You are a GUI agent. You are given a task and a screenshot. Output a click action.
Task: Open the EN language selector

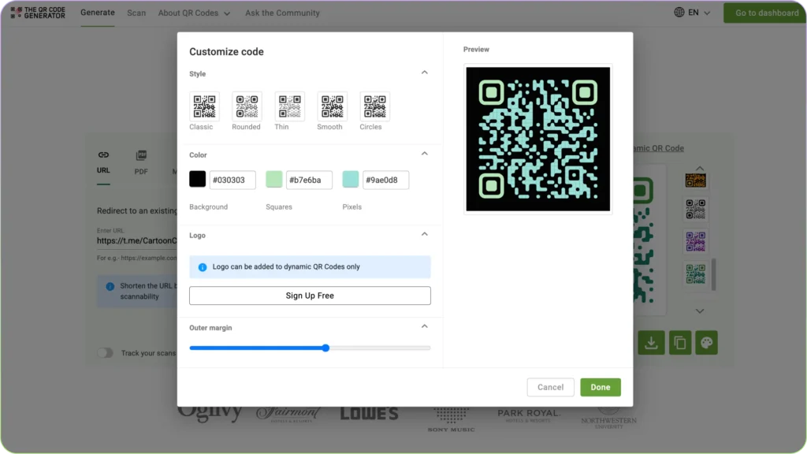690,13
